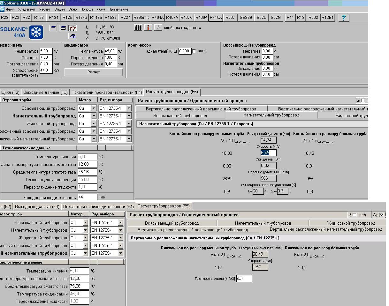Open the refrigerant information 'i' icon
389x306 pixels.
148,28
